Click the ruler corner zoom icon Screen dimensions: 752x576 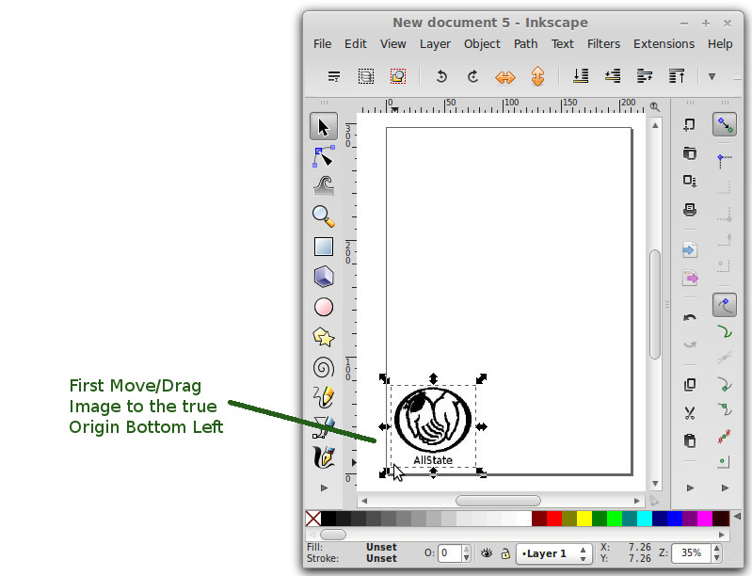click(655, 106)
